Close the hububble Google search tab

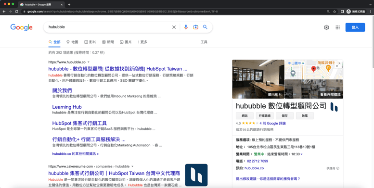click(62, 4)
